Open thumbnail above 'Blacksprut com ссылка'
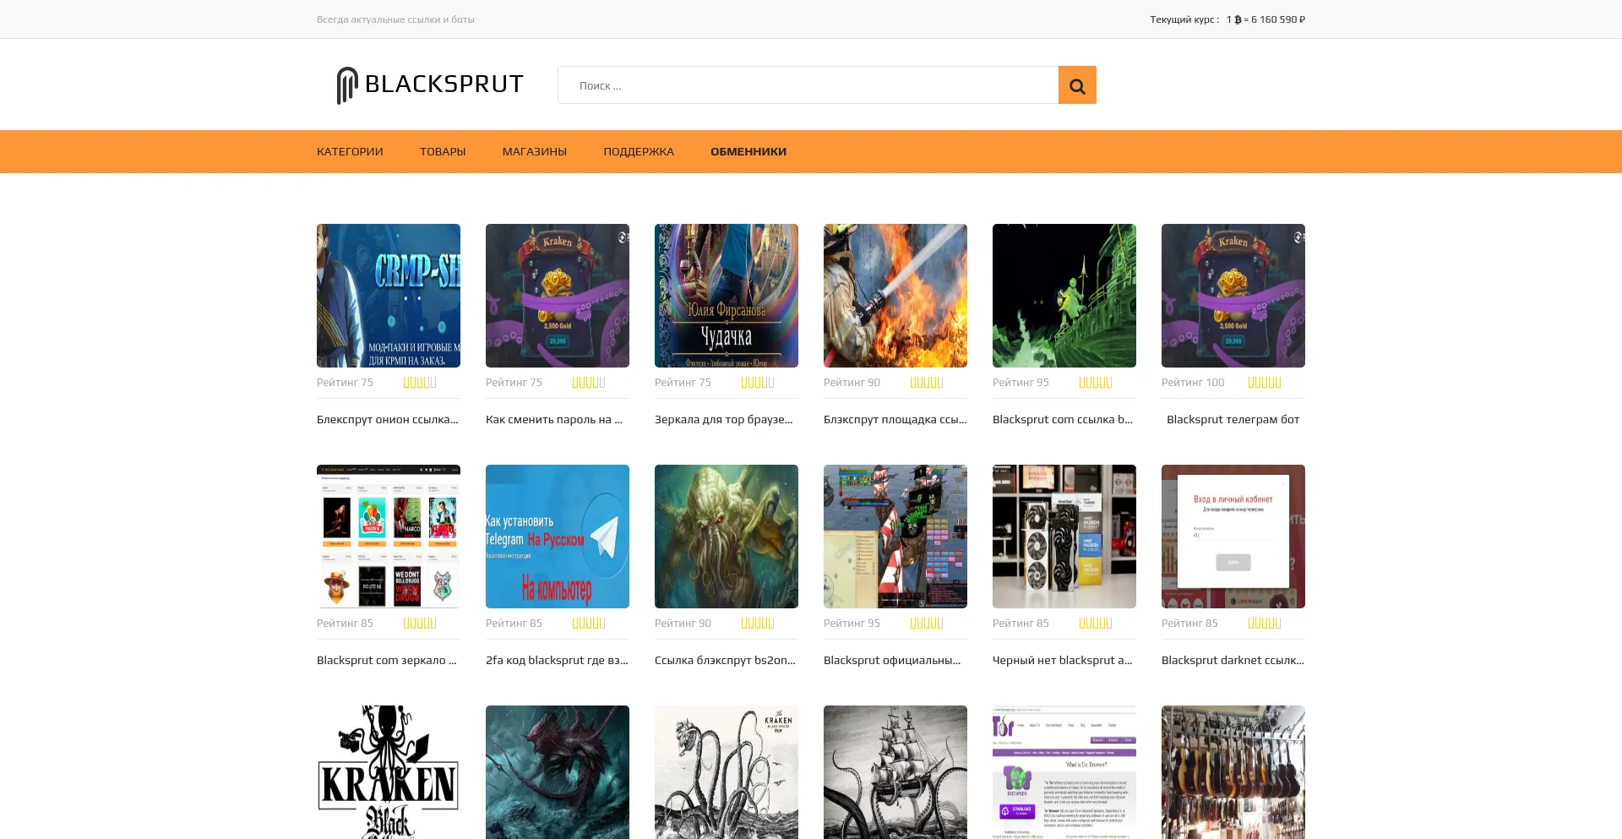This screenshot has width=1622, height=839. coord(1064,296)
